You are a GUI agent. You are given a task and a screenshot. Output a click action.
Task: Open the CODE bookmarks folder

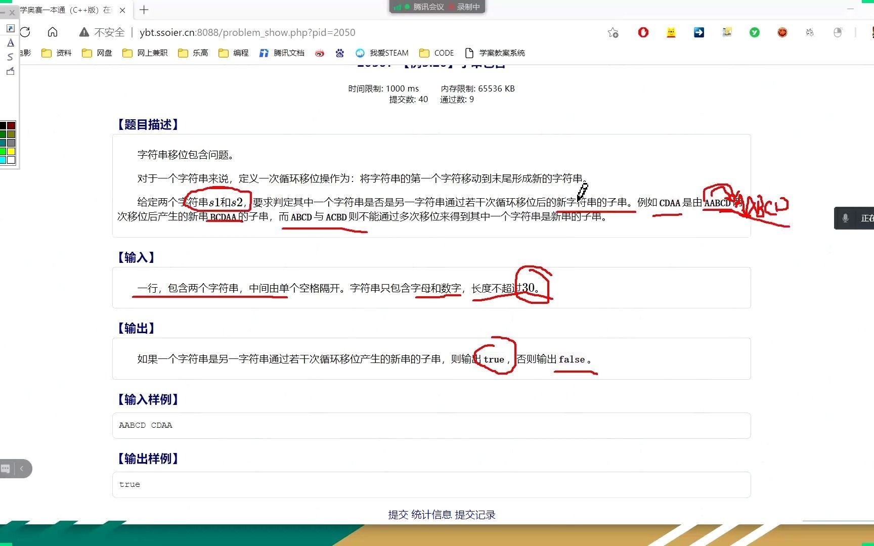436,53
